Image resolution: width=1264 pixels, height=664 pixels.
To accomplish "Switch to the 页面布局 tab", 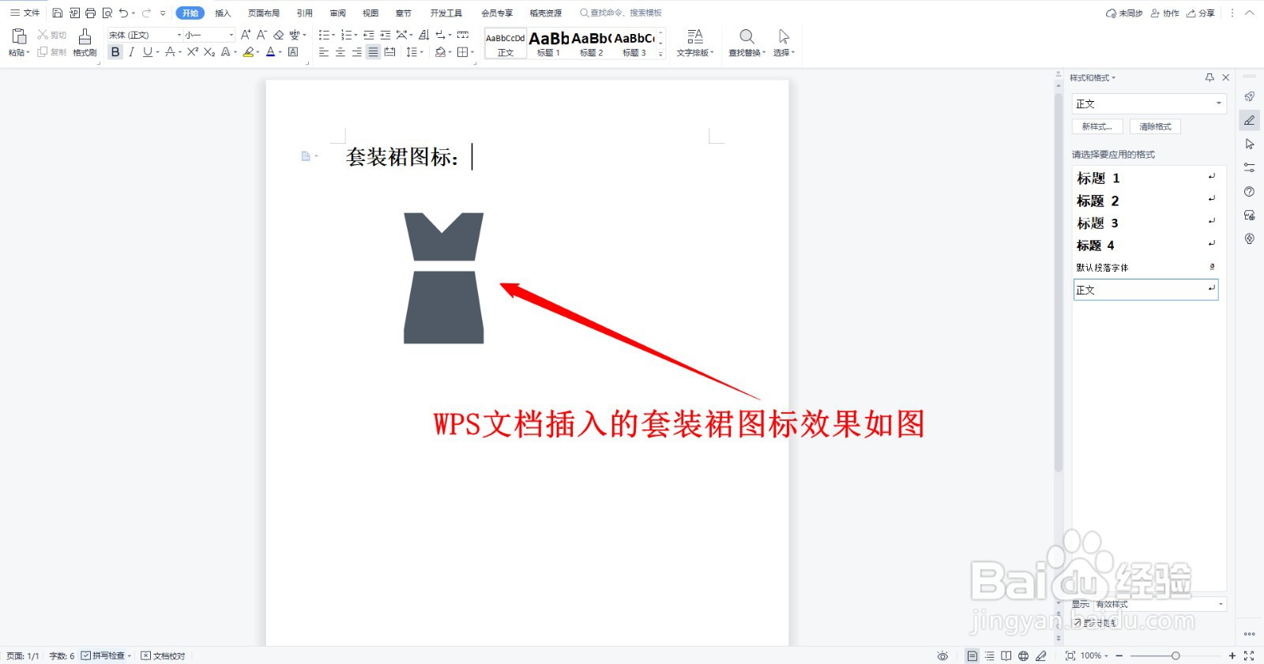I will point(264,13).
